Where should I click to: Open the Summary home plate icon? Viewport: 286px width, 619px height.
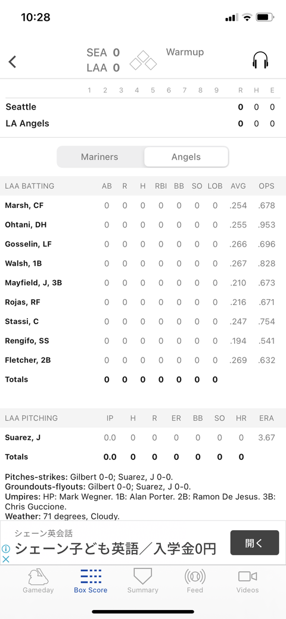point(142,576)
